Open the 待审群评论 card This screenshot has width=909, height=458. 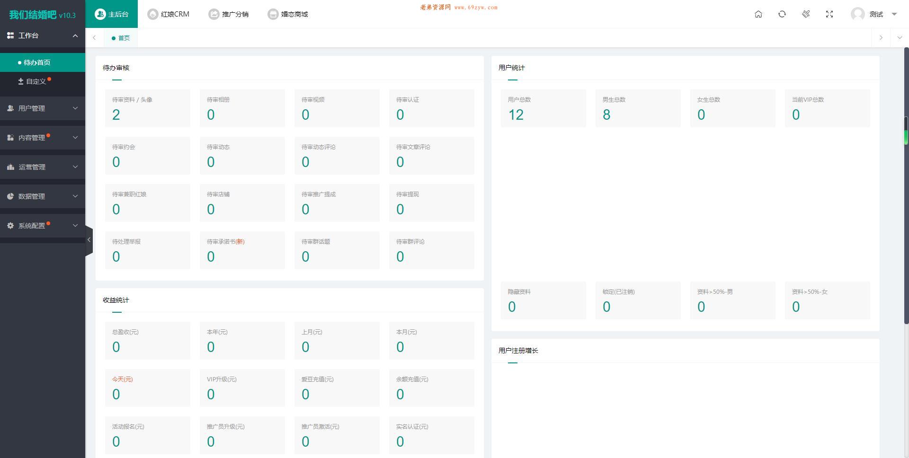pos(432,250)
